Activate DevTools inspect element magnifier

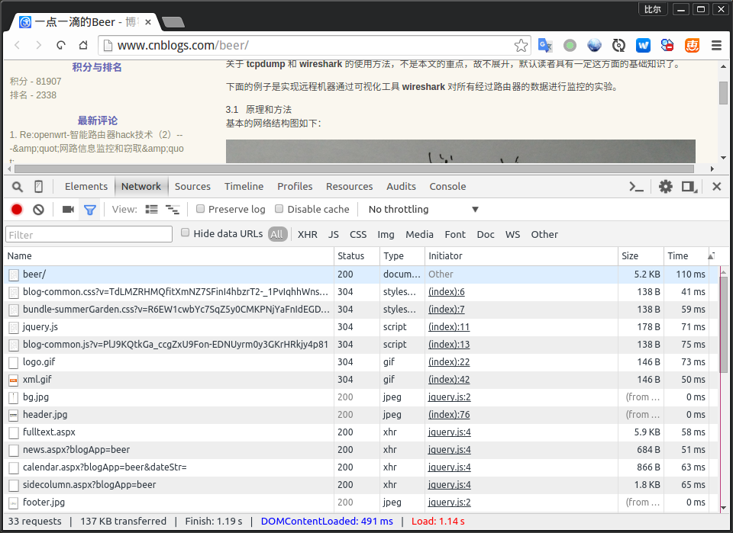click(18, 187)
